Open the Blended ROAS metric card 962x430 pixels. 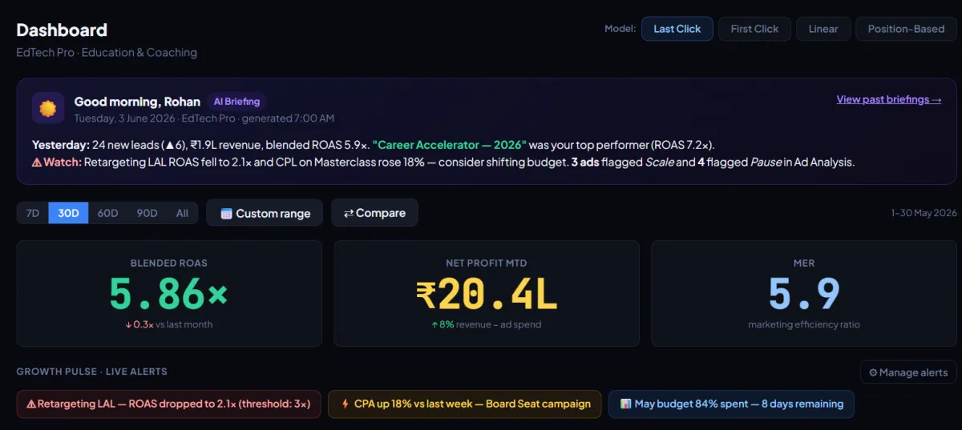point(169,293)
